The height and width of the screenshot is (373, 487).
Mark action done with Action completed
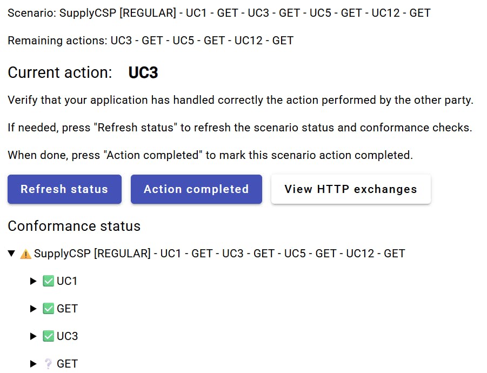click(196, 189)
